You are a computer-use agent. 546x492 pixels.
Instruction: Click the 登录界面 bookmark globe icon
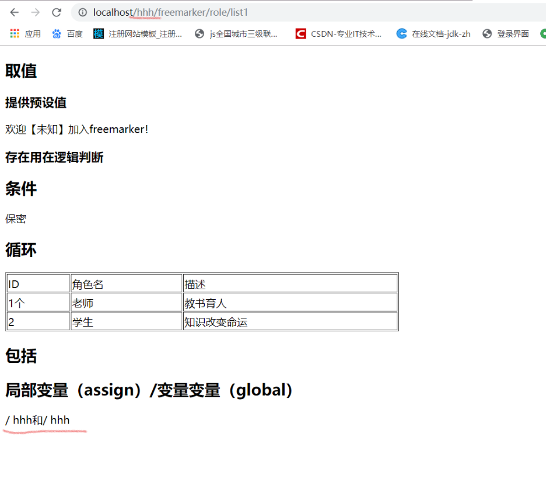point(487,33)
